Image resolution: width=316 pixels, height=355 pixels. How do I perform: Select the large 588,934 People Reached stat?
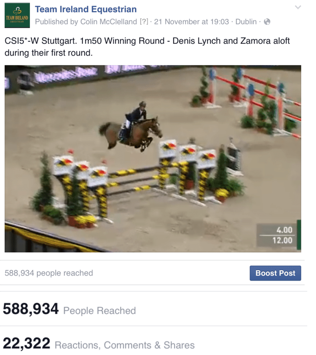tap(69, 309)
